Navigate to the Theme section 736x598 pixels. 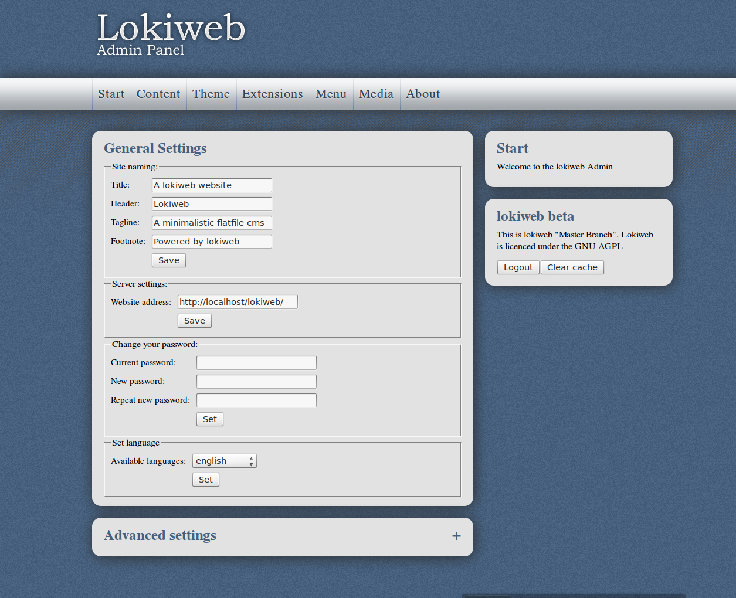click(x=211, y=94)
